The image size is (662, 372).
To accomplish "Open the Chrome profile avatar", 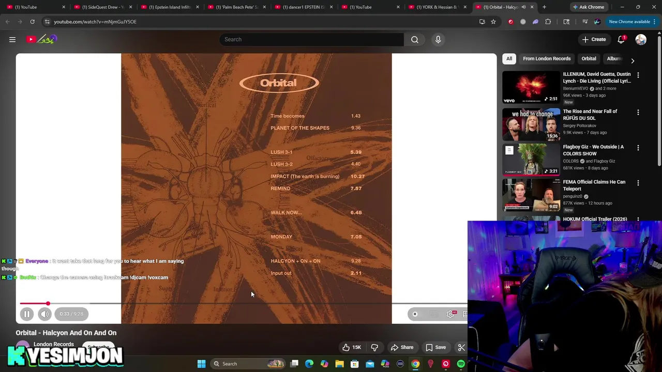I will pyautogui.click(x=597, y=22).
